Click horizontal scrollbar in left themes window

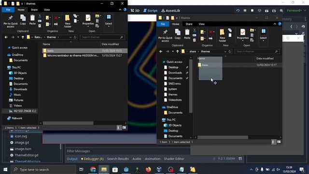point(68,123)
